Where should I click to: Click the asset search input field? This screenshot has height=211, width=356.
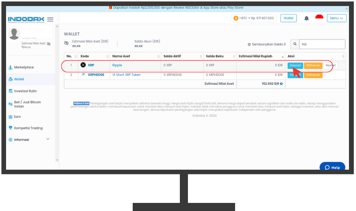tap(322, 44)
